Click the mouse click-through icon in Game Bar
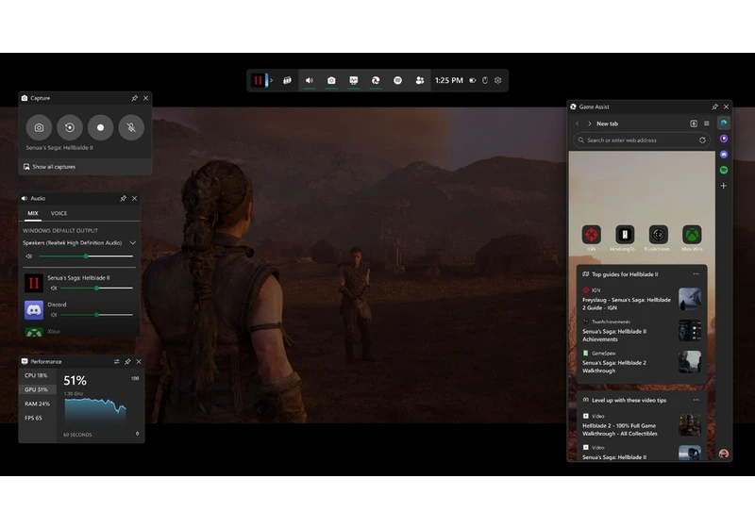Image resolution: width=755 pixels, height=528 pixels. click(485, 80)
